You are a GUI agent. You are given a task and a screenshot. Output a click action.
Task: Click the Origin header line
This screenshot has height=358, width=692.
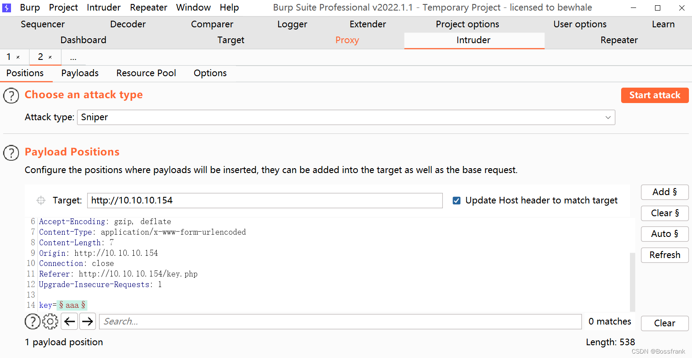click(x=99, y=253)
